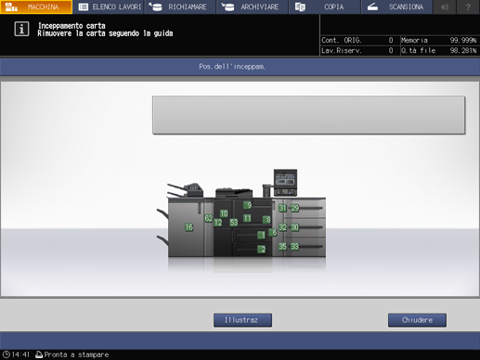480x360 pixels.
Task: Select jam location marker 2
Action: pos(262,249)
